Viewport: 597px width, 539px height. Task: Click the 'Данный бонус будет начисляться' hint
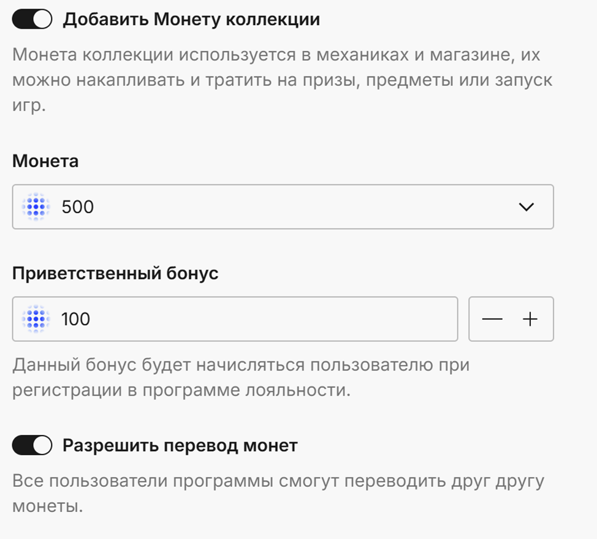tap(241, 377)
